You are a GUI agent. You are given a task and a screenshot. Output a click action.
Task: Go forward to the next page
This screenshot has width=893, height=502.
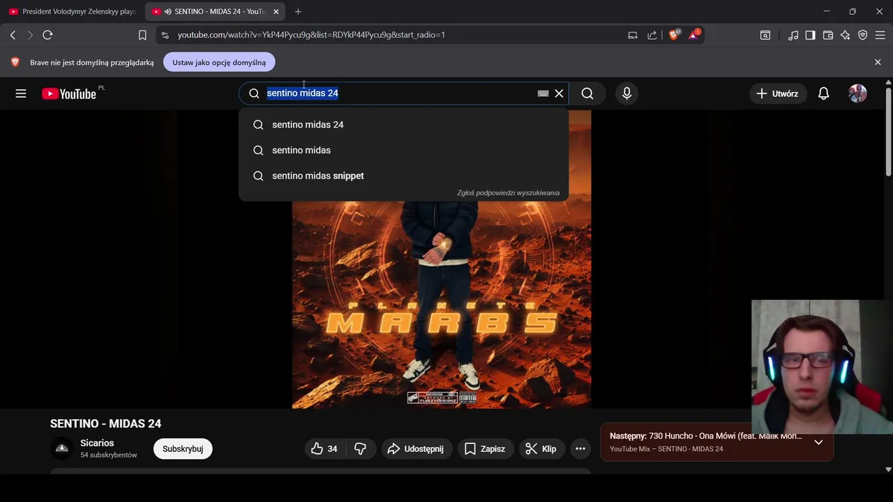click(30, 35)
